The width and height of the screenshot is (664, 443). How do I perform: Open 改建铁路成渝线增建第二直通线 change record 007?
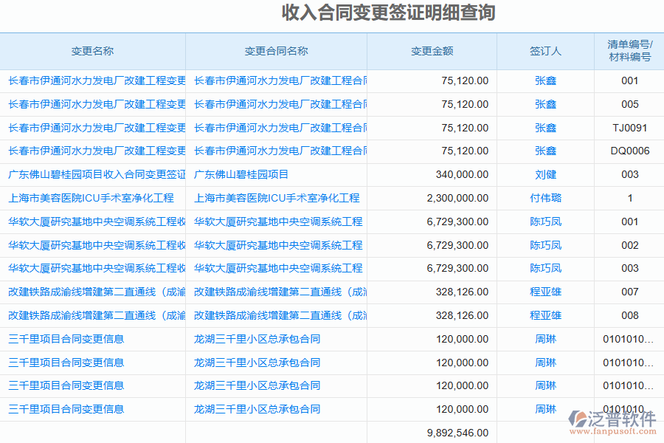click(x=92, y=292)
